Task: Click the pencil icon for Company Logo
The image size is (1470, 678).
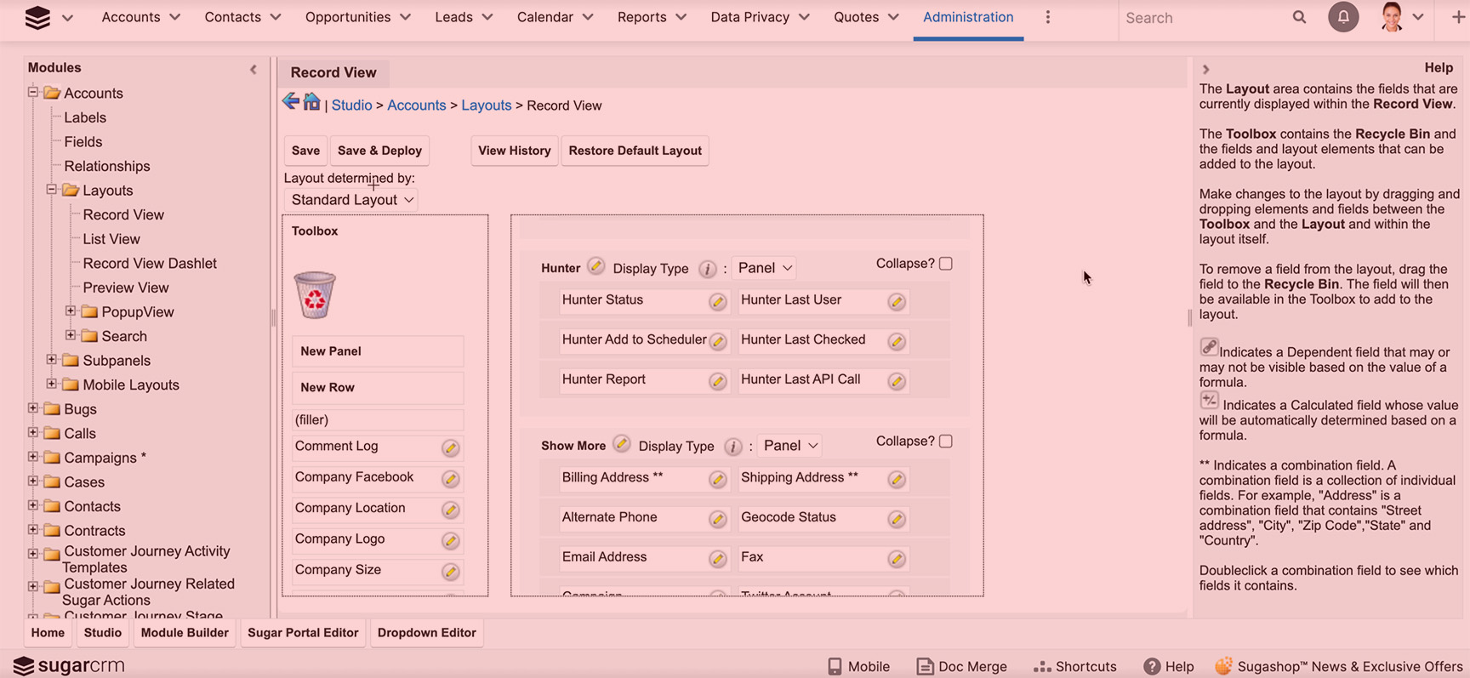Action: [451, 541]
